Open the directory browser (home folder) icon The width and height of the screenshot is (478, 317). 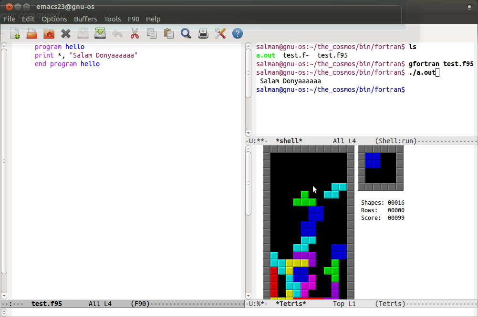[x=49, y=33]
